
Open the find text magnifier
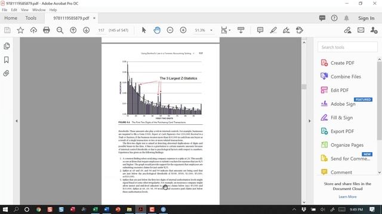[x=60, y=30]
